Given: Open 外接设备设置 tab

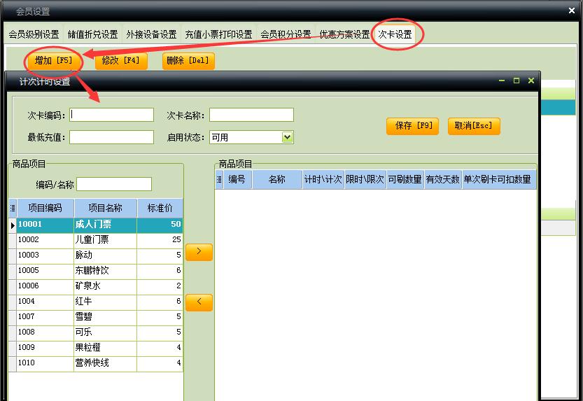Looking at the screenshot, I should click(151, 34).
